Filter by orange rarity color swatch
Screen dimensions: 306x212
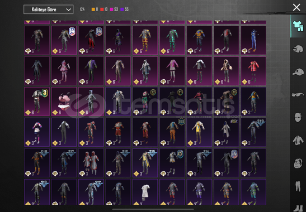93,9
